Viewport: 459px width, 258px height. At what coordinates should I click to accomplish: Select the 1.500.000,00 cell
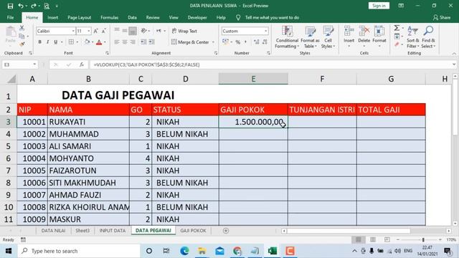[x=253, y=122]
